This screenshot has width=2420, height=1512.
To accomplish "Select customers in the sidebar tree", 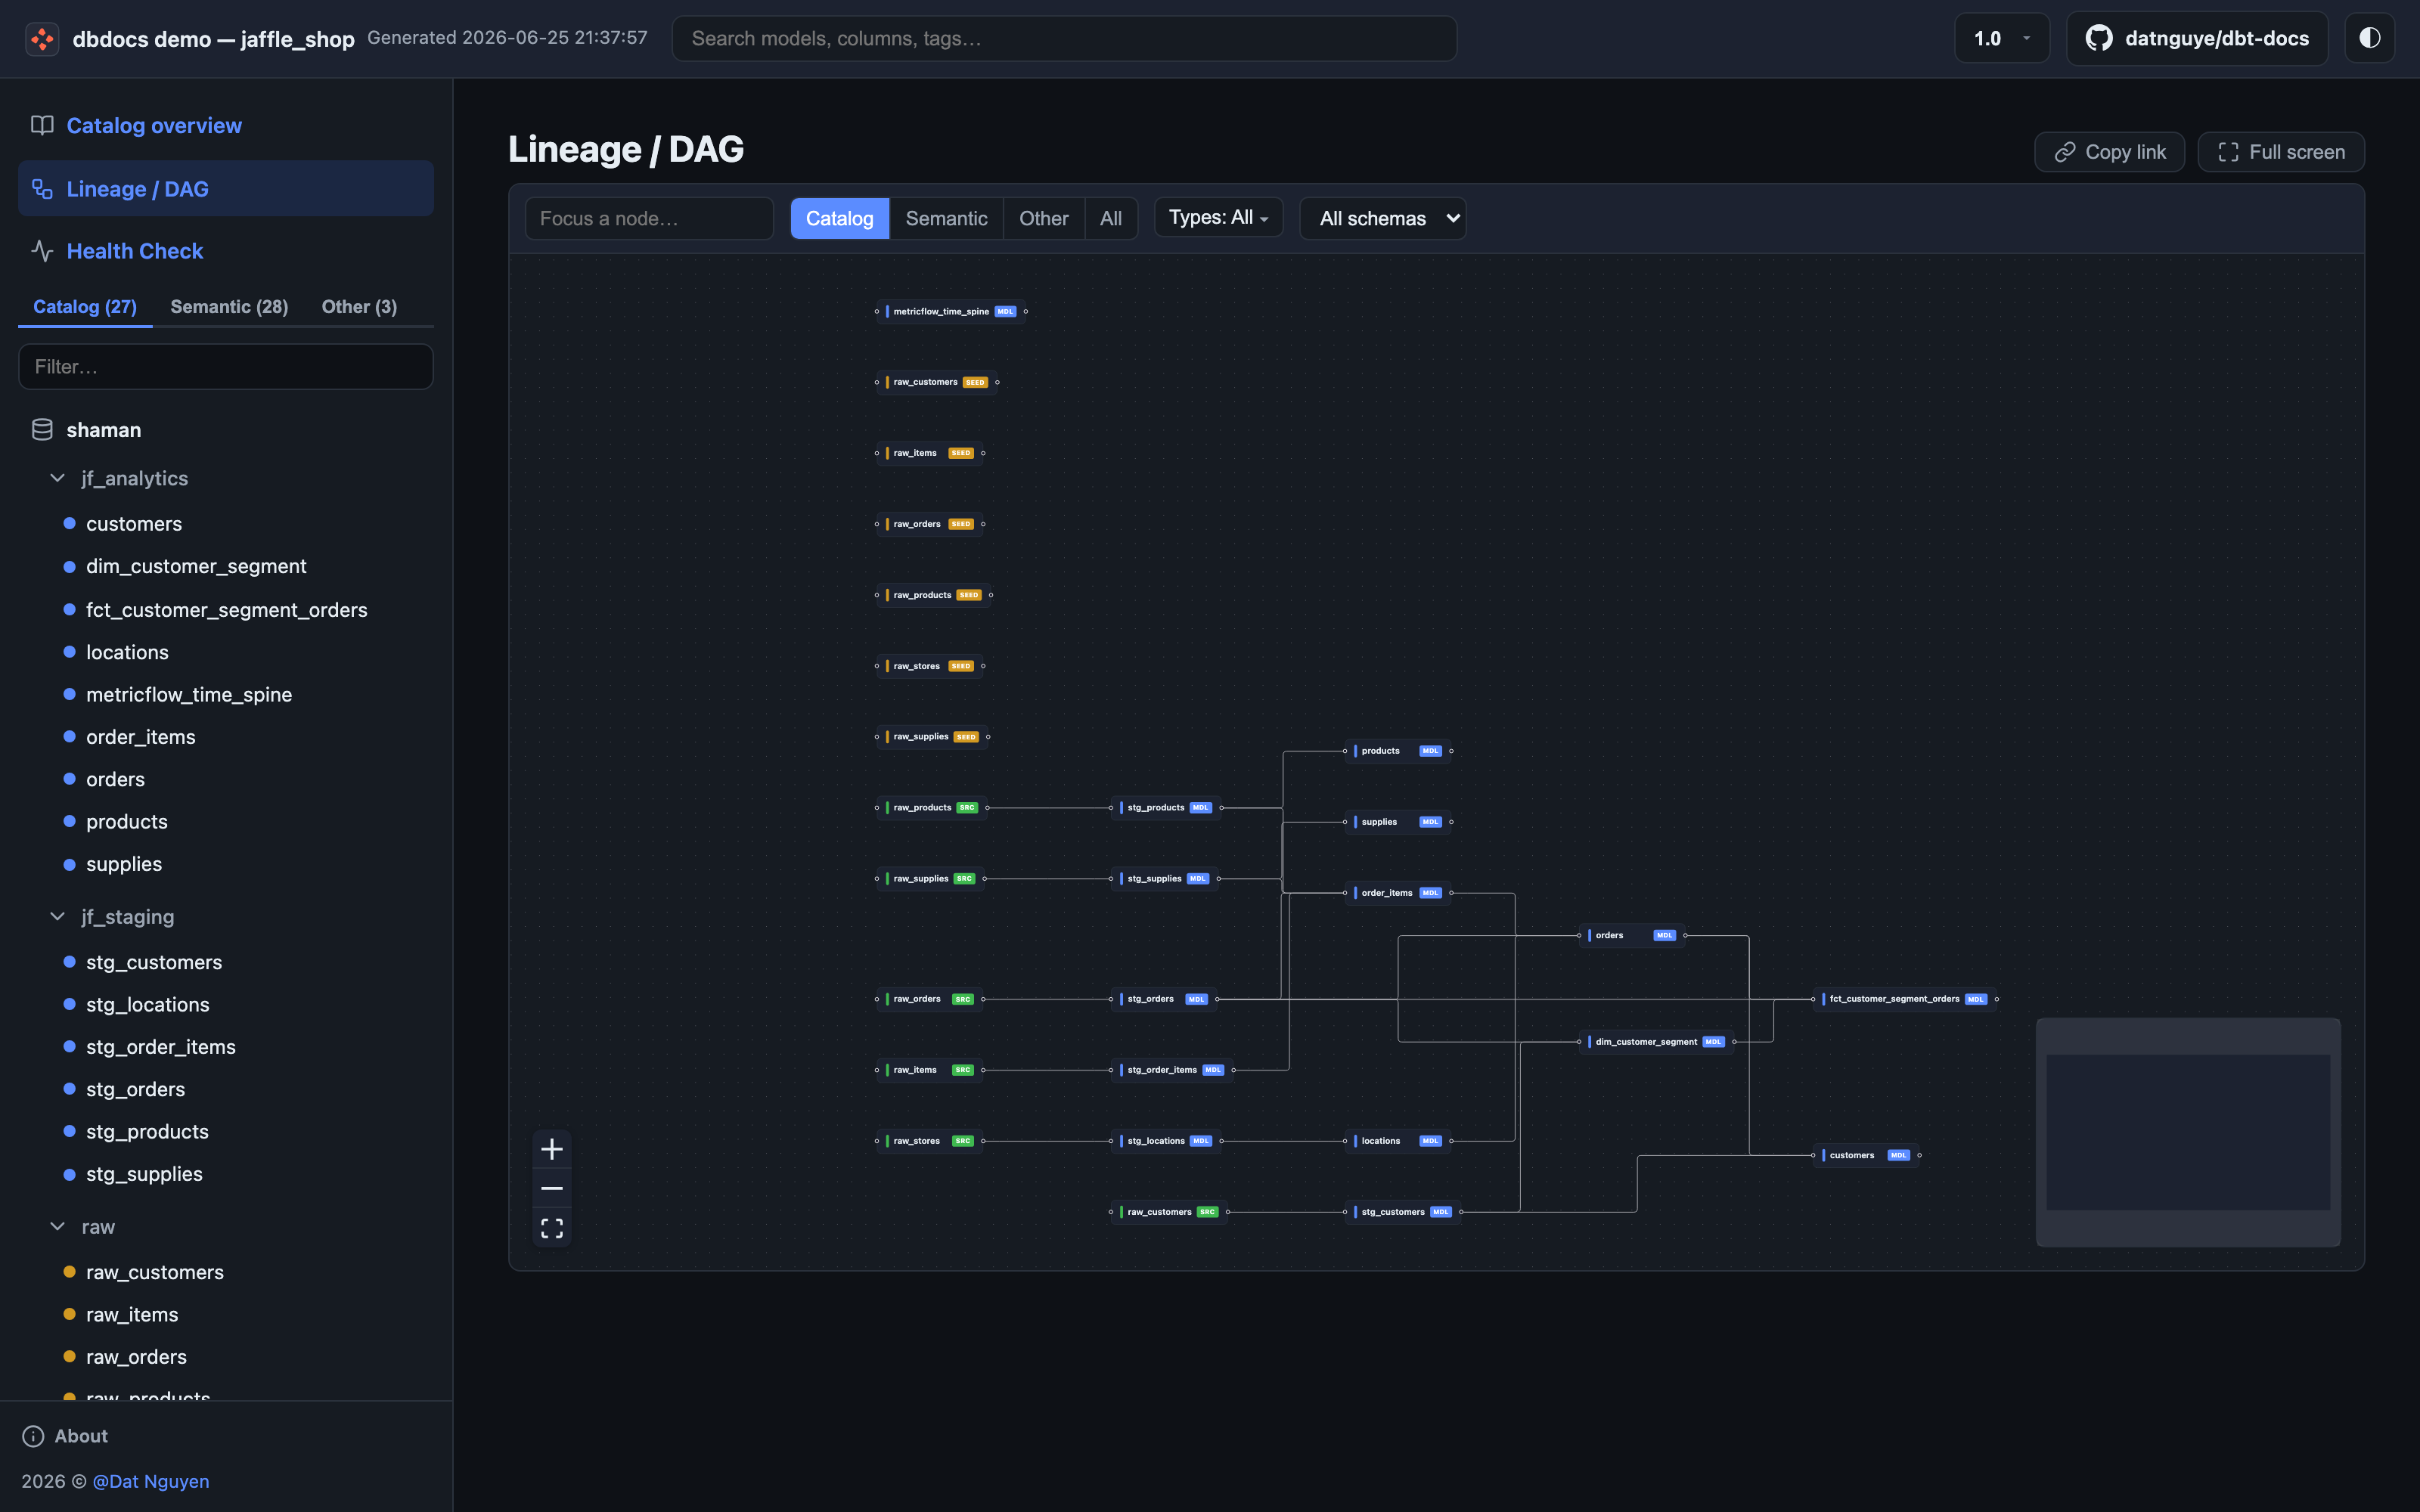I will point(134,524).
